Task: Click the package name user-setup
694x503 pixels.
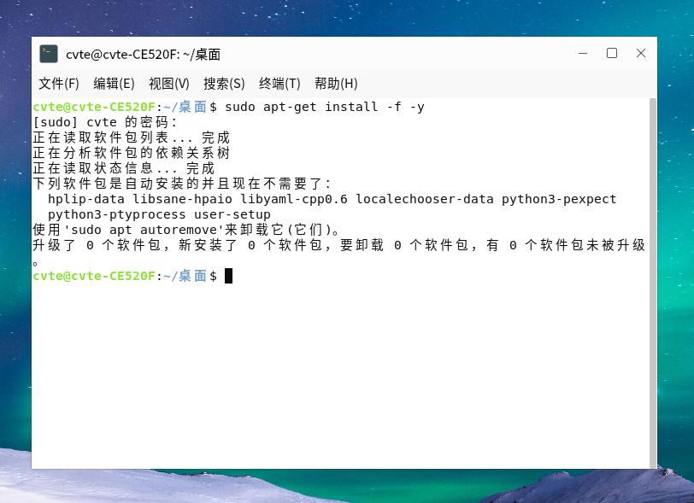Action: pyautogui.click(x=232, y=215)
